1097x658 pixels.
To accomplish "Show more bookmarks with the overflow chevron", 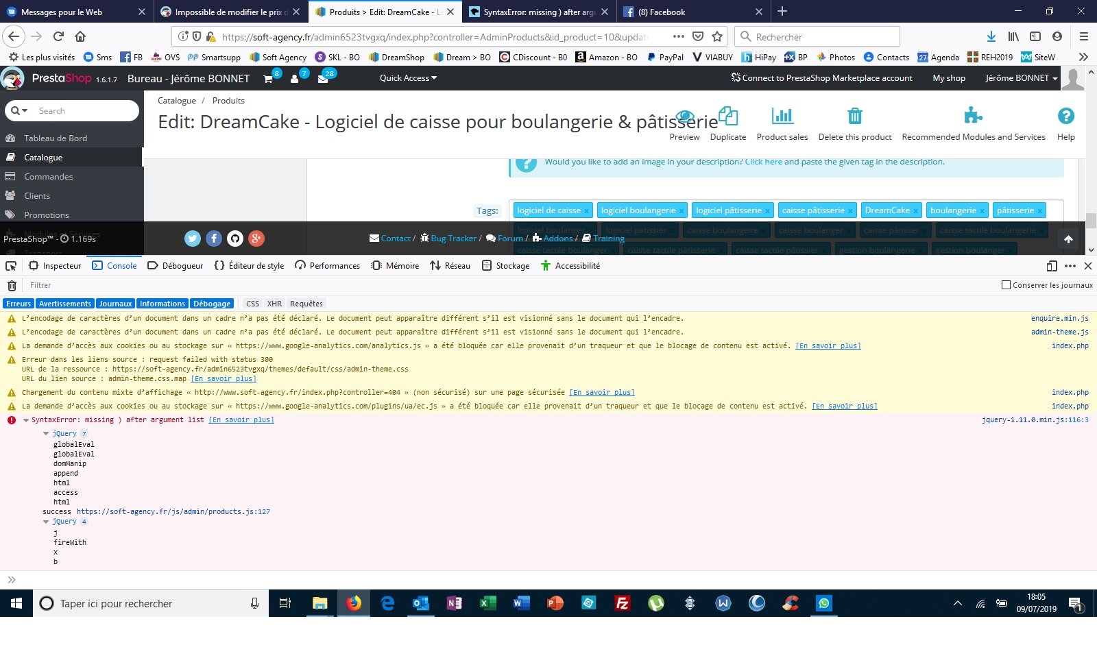I will (x=1083, y=57).
